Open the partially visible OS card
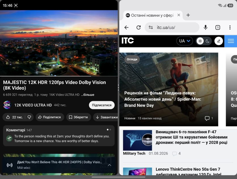The width and height of the screenshot is (237, 179). pyautogui.click(x=231, y=89)
